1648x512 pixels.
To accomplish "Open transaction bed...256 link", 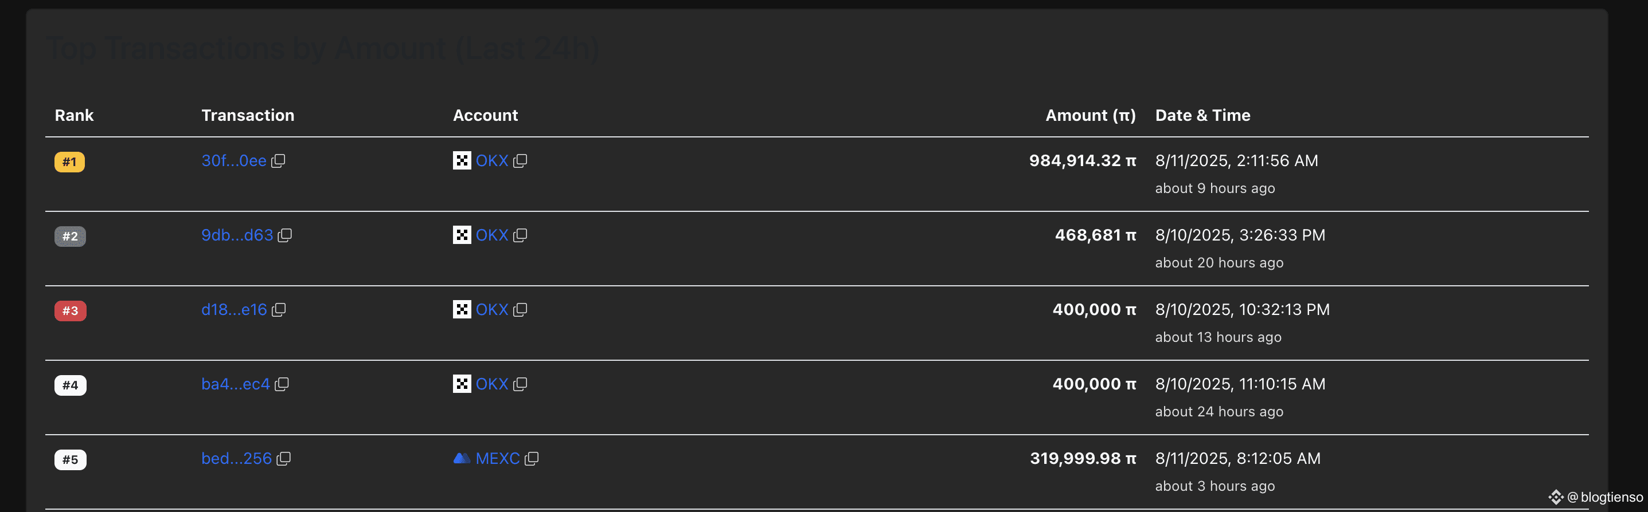I will click(x=237, y=458).
